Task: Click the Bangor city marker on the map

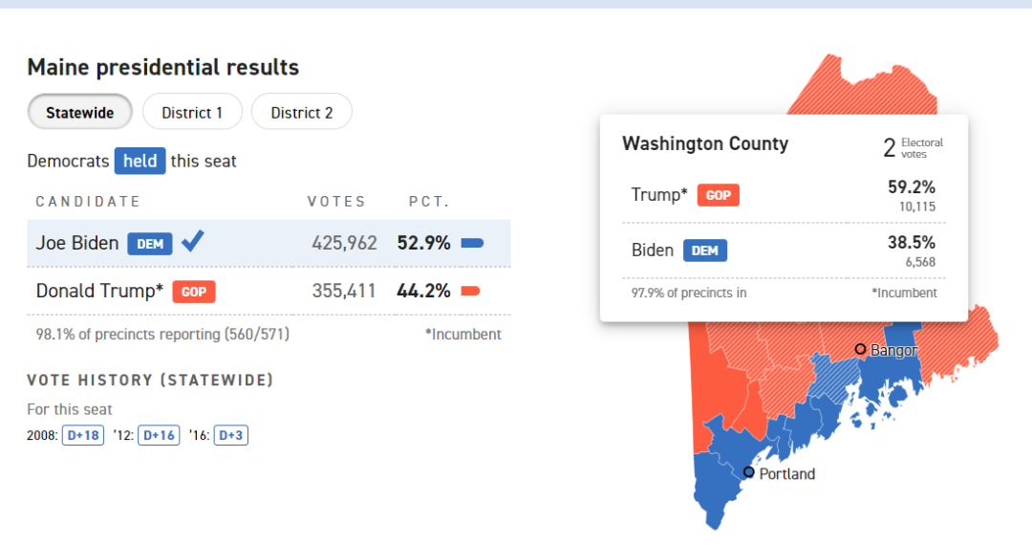Action: (860, 349)
